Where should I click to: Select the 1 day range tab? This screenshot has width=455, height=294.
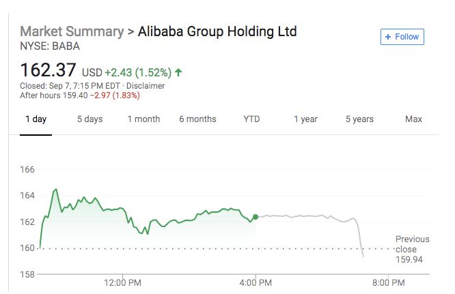click(36, 119)
